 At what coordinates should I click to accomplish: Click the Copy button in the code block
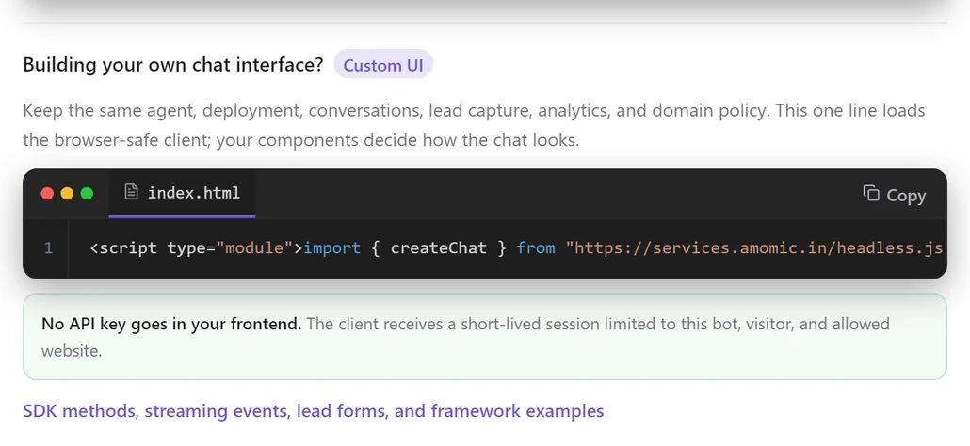pyautogui.click(x=894, y=195)
